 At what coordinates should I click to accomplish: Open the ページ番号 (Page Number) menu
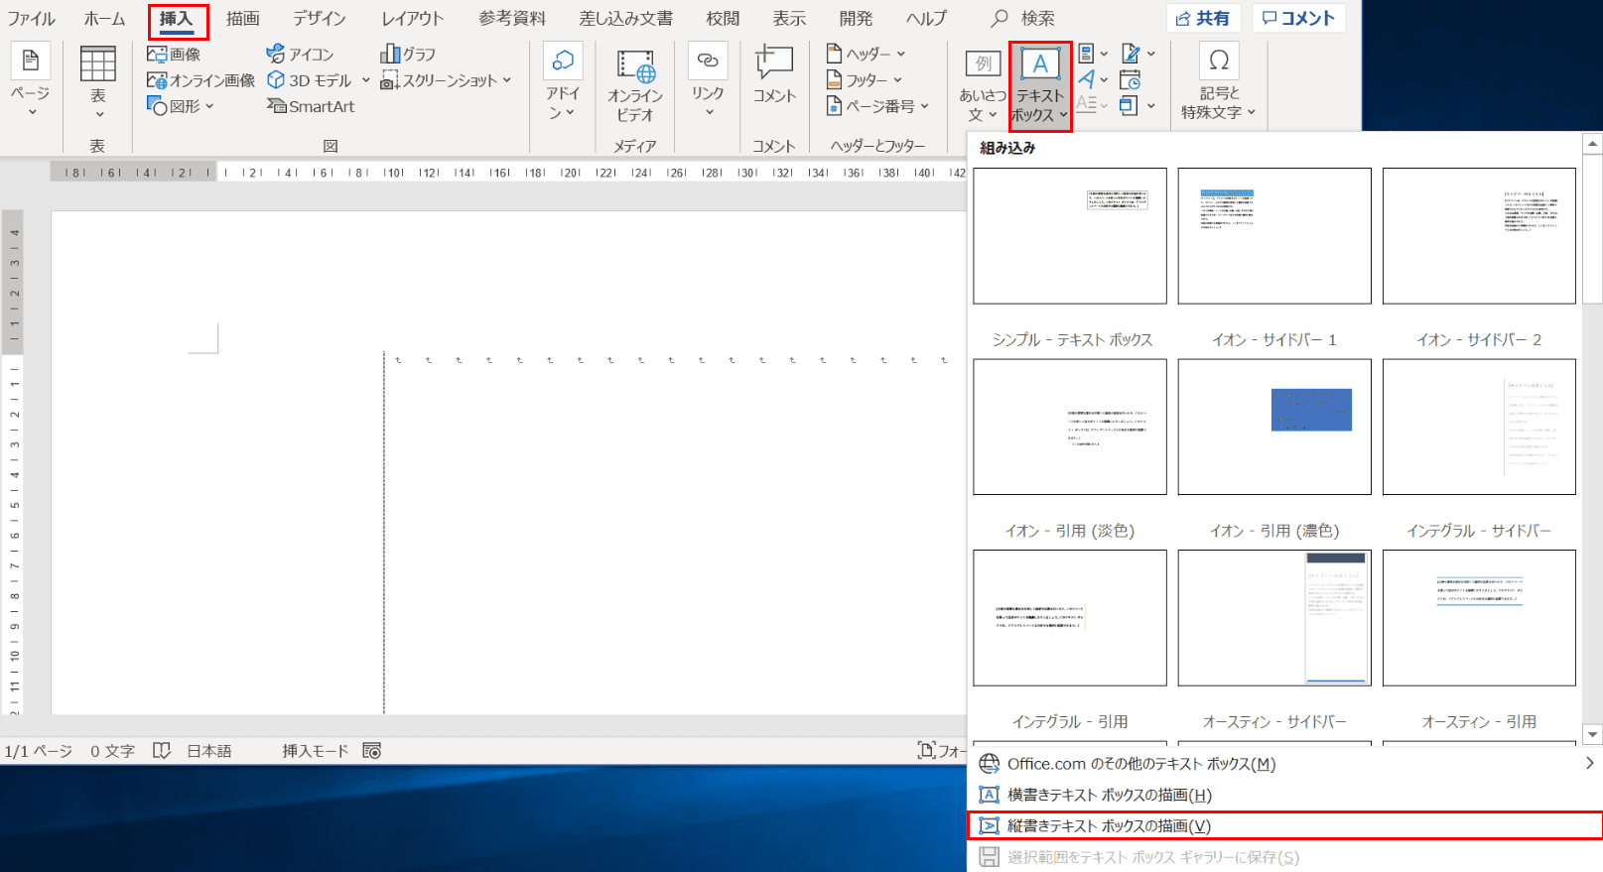coord(877,106)
